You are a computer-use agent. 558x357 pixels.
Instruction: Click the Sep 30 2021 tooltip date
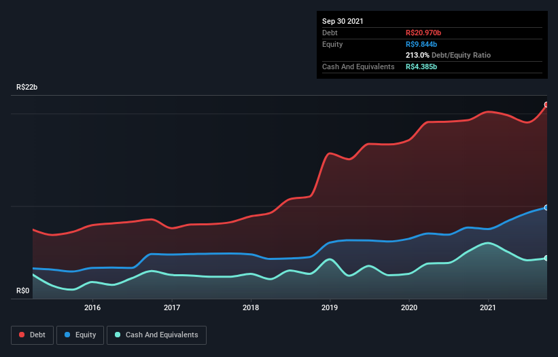343,21
